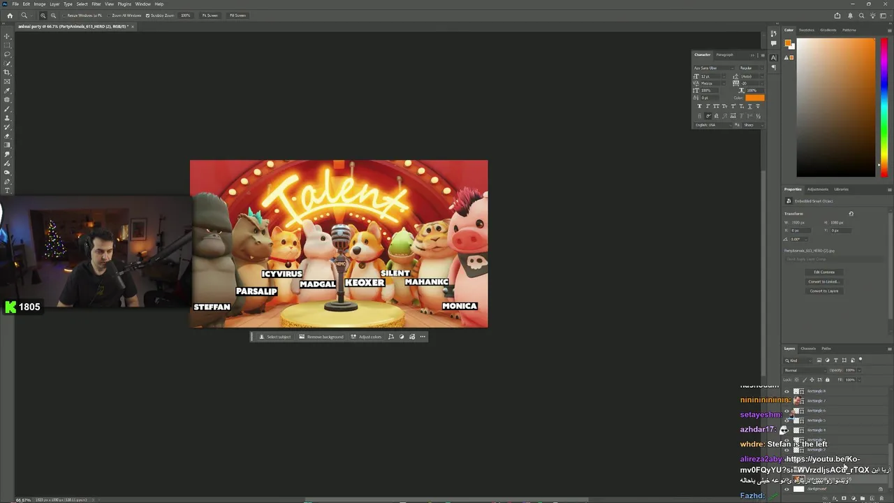Screen dimensions: 894x503
Task: Apply Faux Bold in Character panel
Action: [x=700, y=106]
